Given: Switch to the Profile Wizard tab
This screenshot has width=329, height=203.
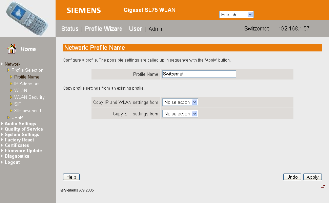Looking at the screenshot, I should point(104,29).
